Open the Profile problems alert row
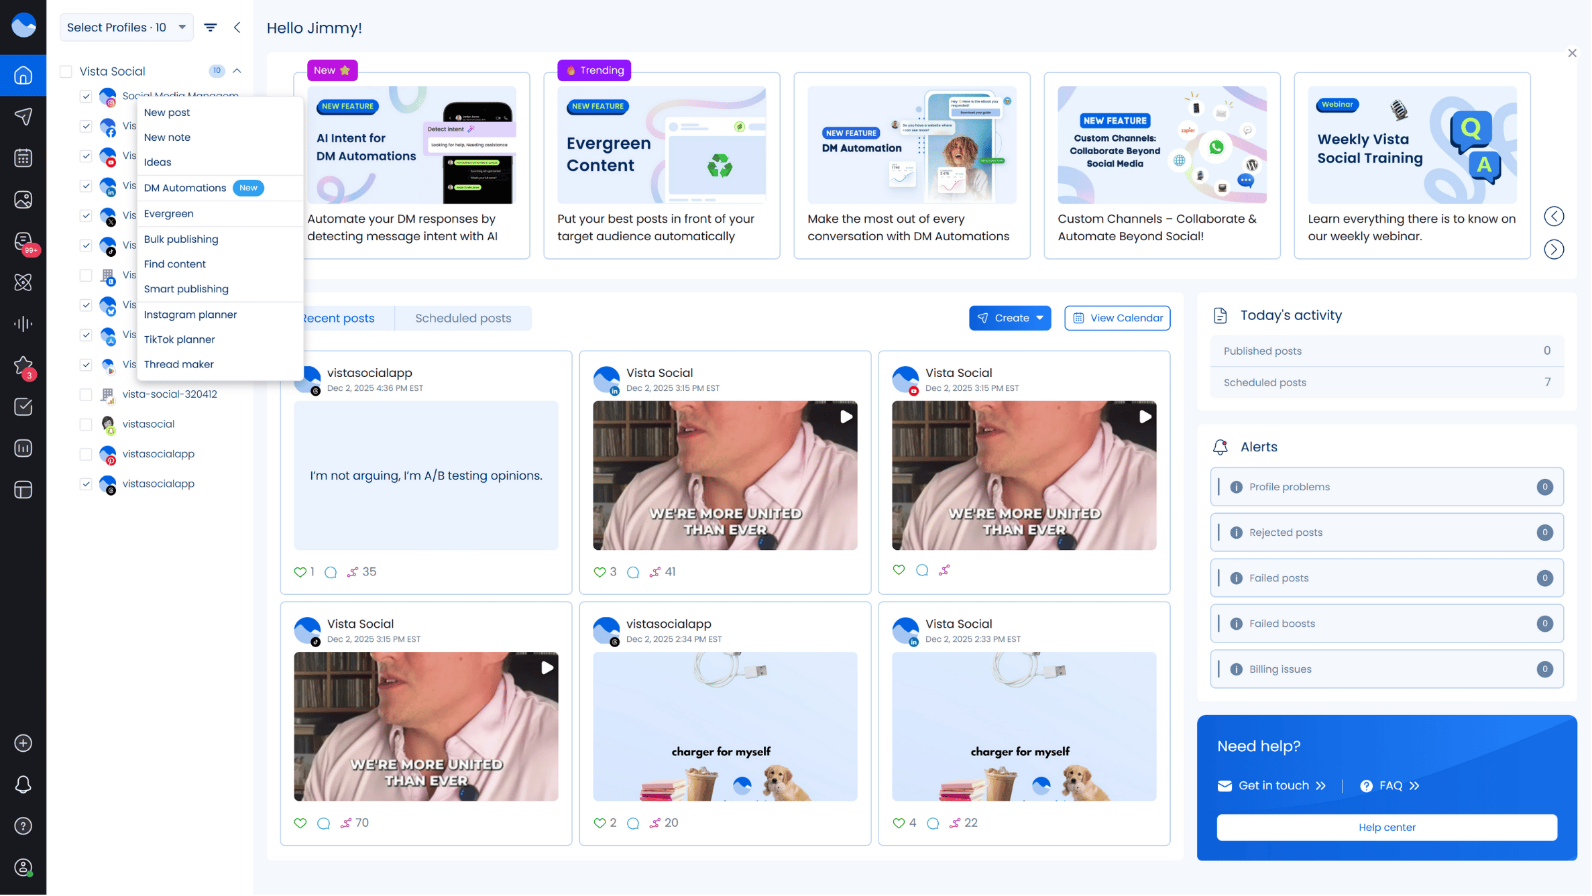Screen dimensions: 1592x896 click(x=1388, y=488)
